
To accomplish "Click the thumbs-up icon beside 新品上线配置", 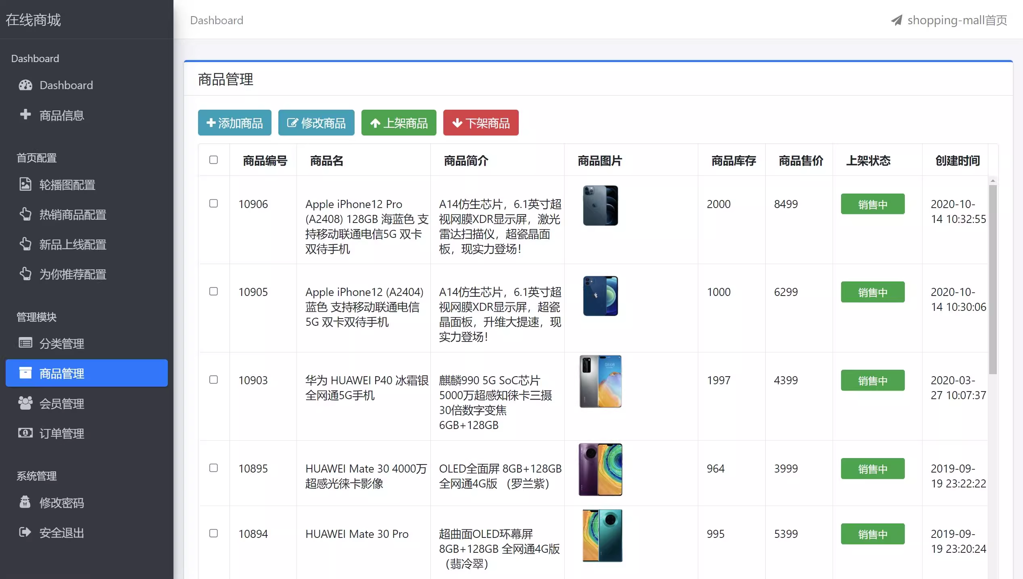I will click(25, 244).
